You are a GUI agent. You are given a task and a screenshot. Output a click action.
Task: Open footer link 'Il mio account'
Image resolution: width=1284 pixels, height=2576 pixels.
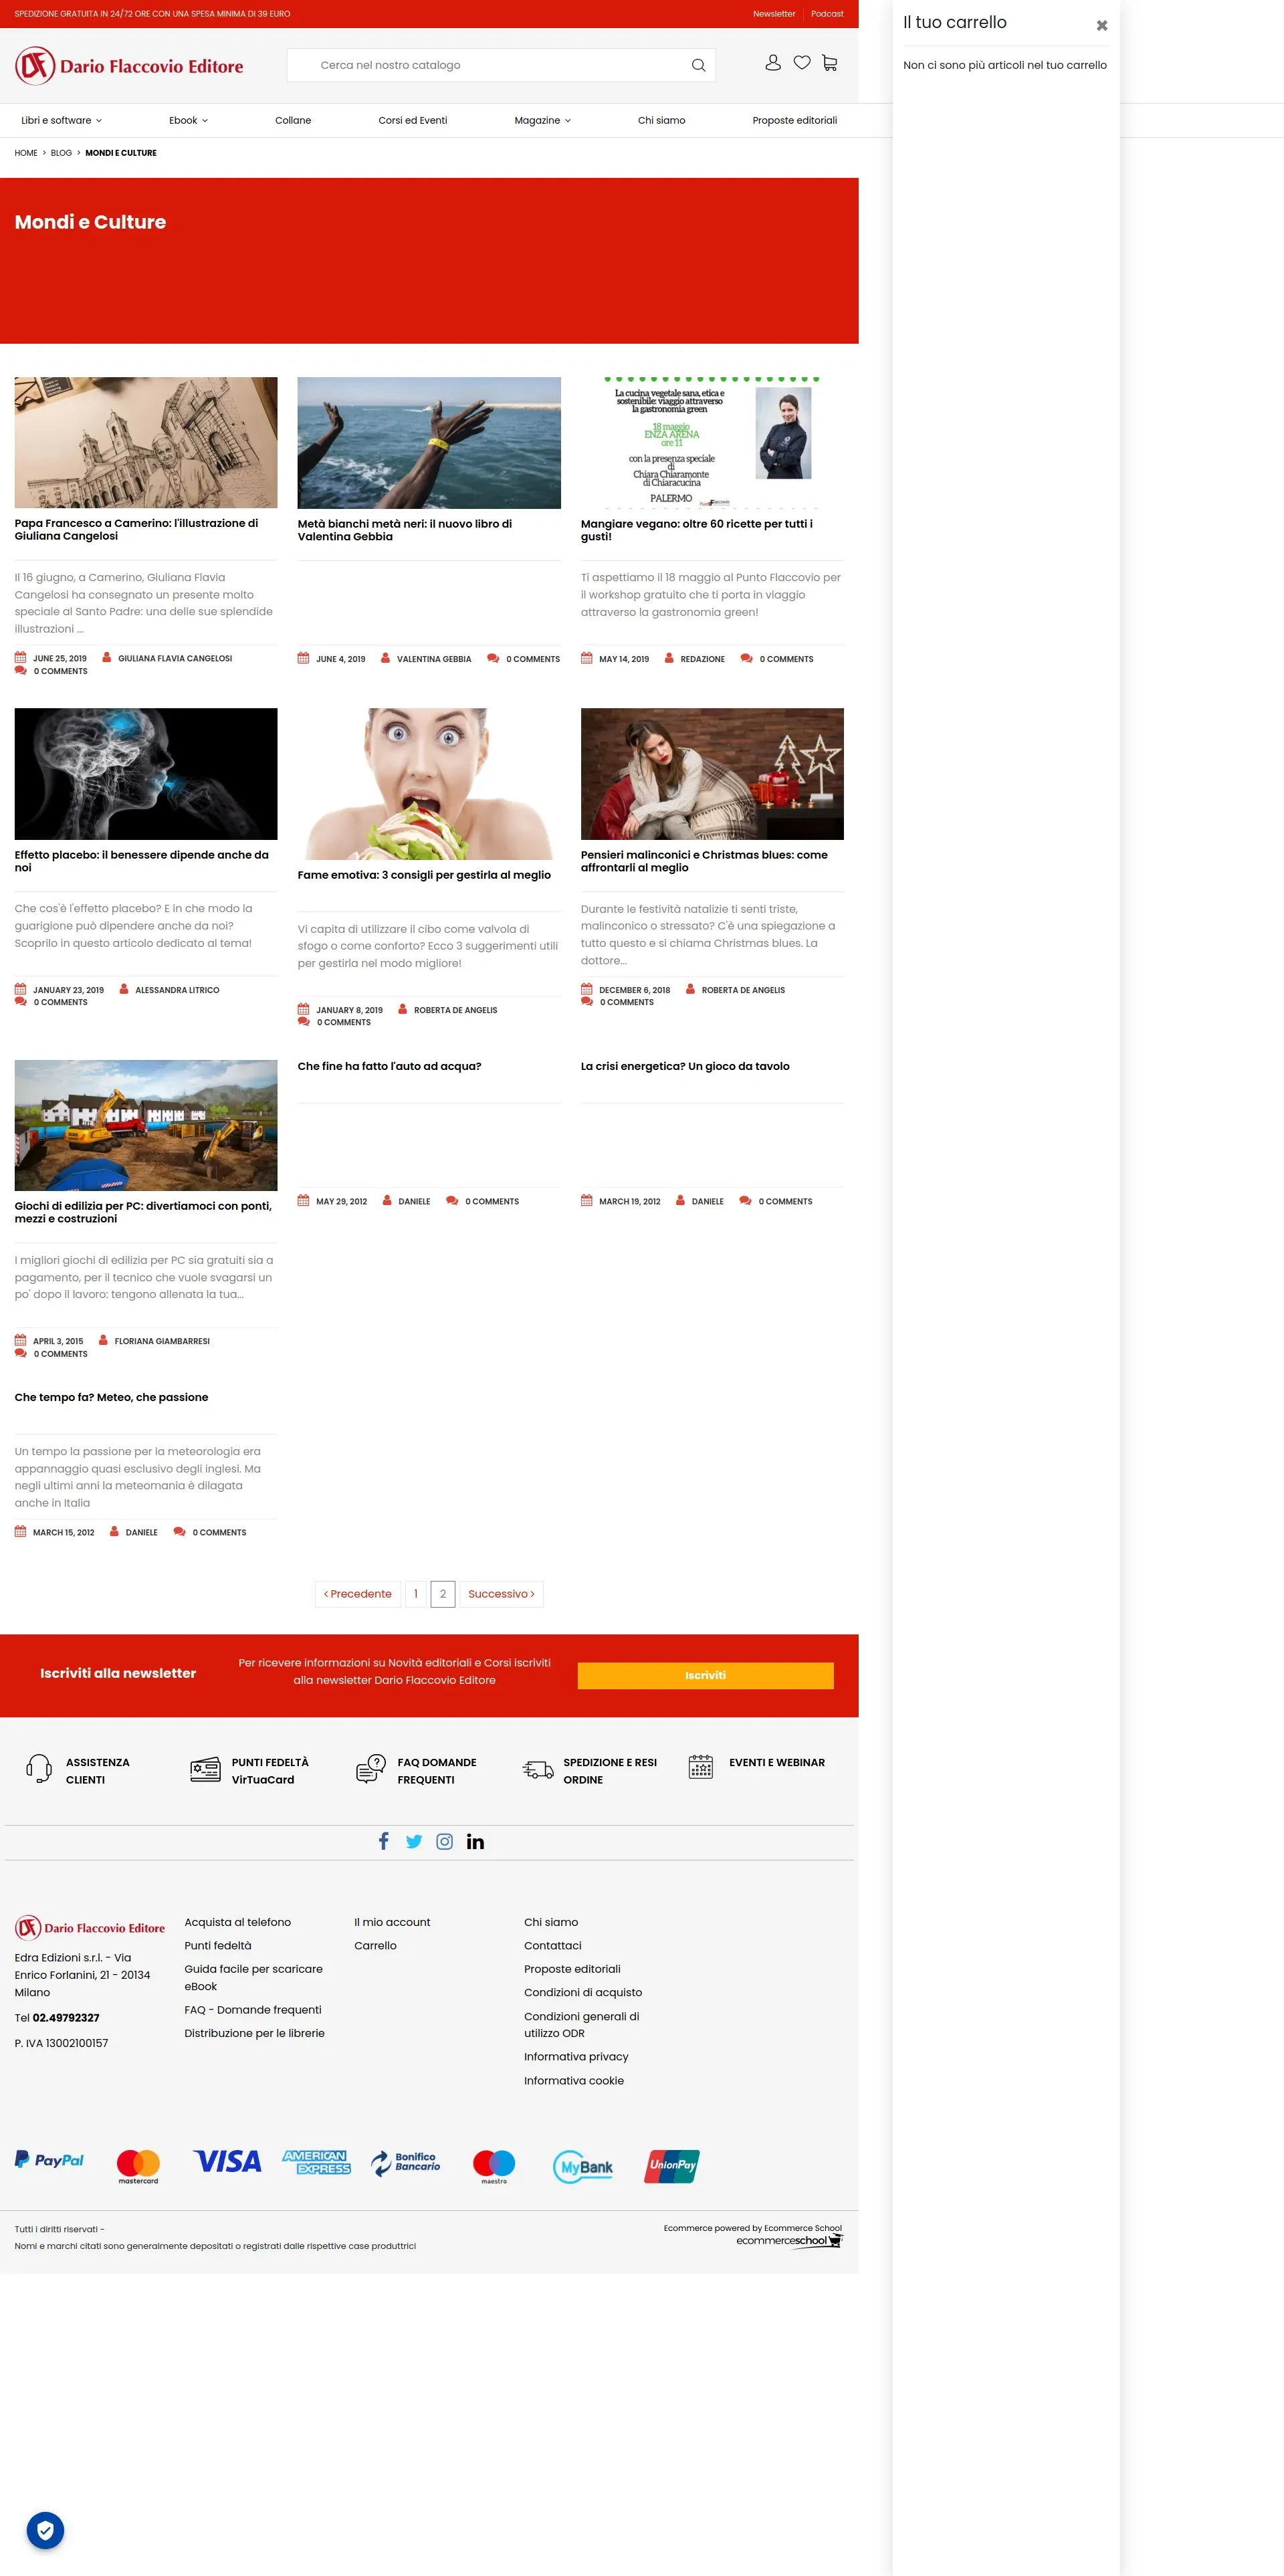point(392,1922)
